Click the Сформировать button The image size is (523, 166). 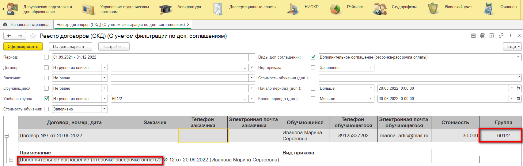pyautogui.click(x=23, y=46)
